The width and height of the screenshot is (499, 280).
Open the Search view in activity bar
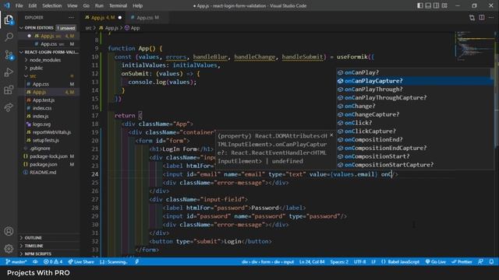pyautogui.click(x=9, y=37)
